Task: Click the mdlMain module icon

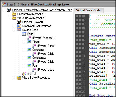Action: (24, 74)
